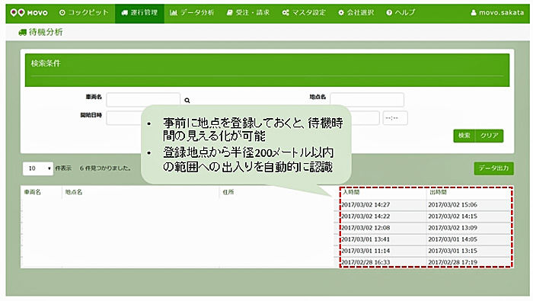Focus the 地点名 input field
The height and width of the screenshot is (301, 533).
pyautogui.click(x=367, y=100)
